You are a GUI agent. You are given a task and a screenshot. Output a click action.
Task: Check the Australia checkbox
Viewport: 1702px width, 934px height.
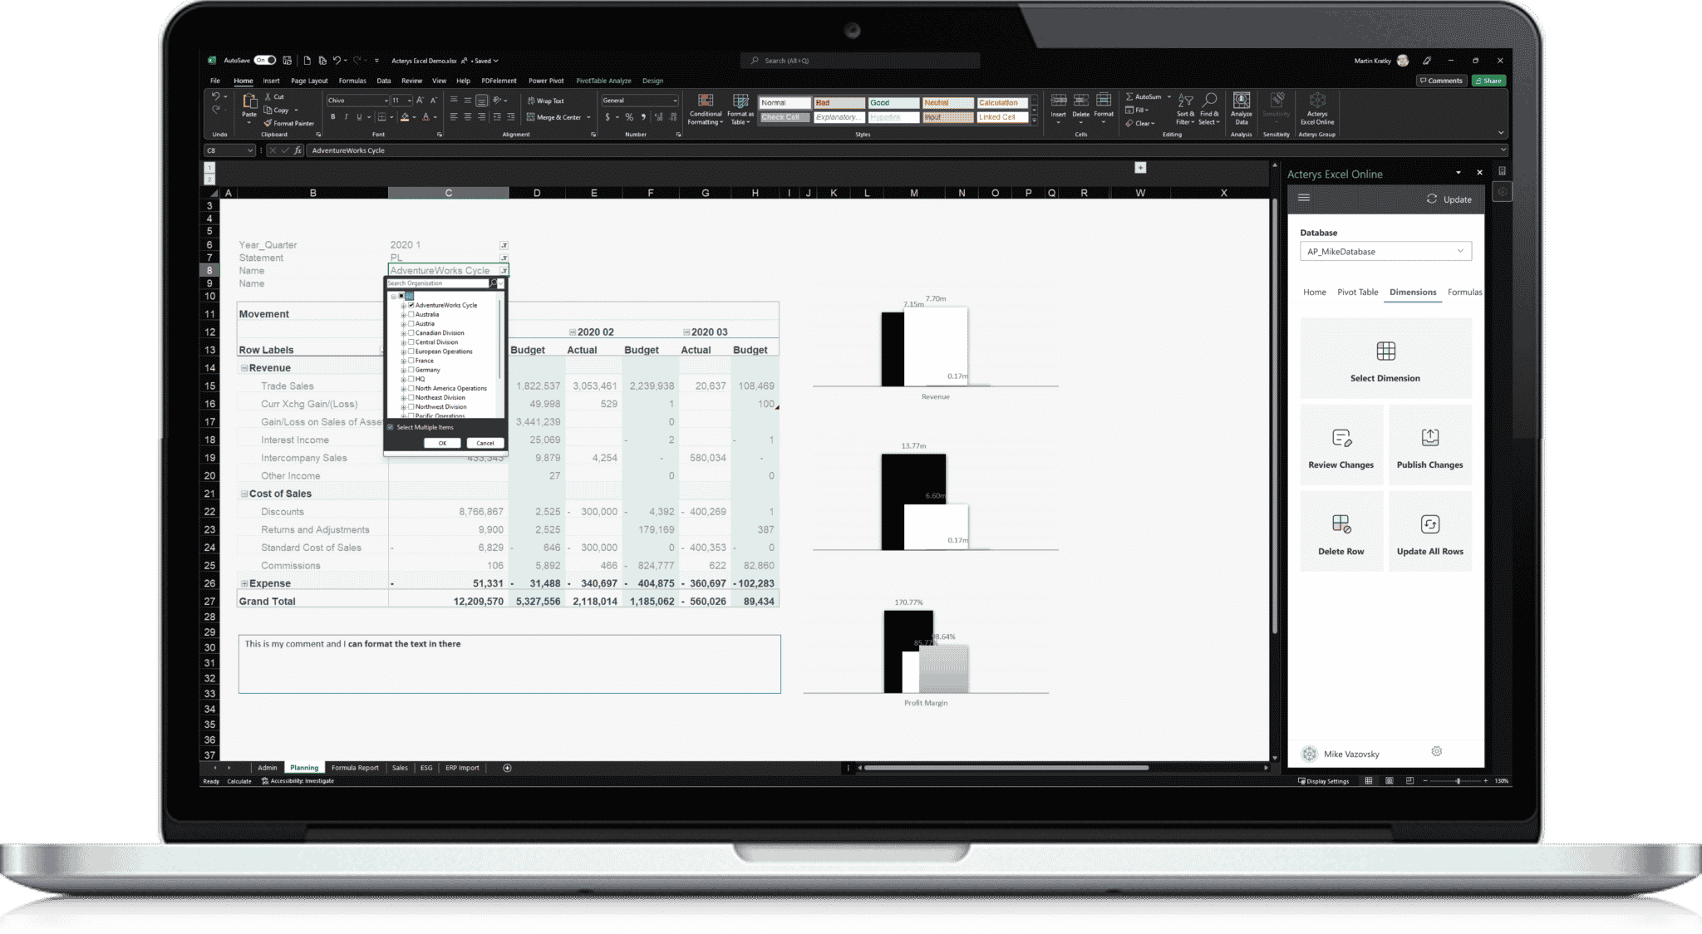click(411, 314)
